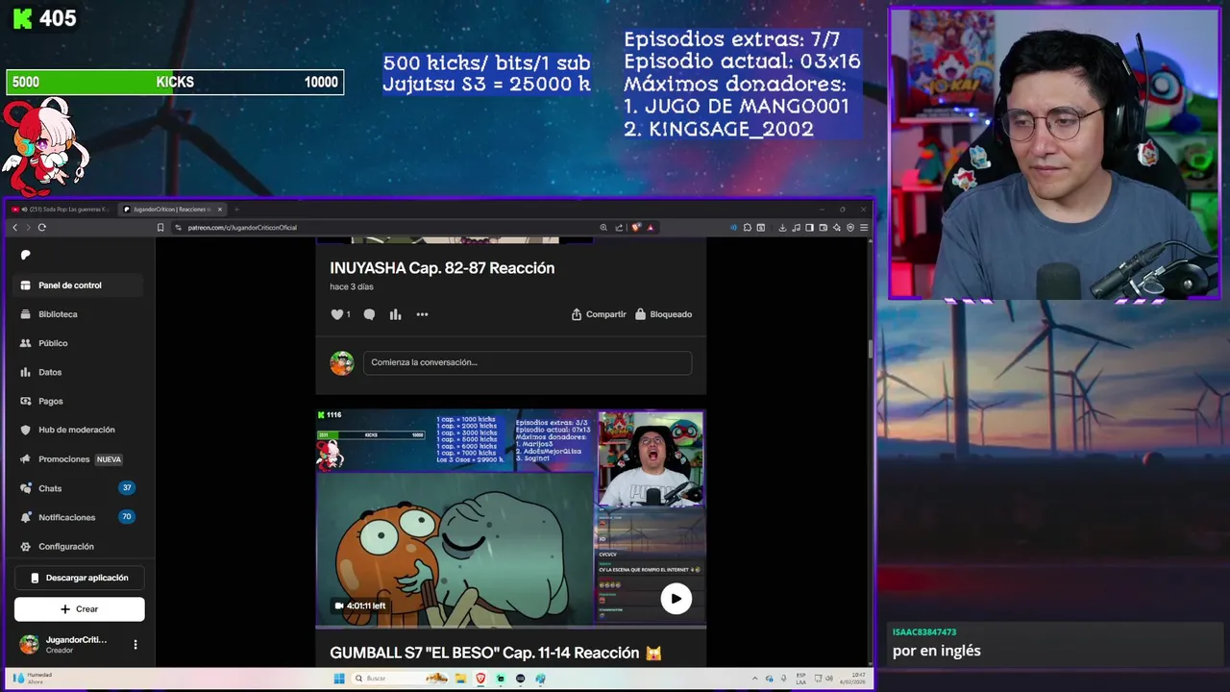Open Hub de moderación
1230x692 pixels.
point(79,430)
